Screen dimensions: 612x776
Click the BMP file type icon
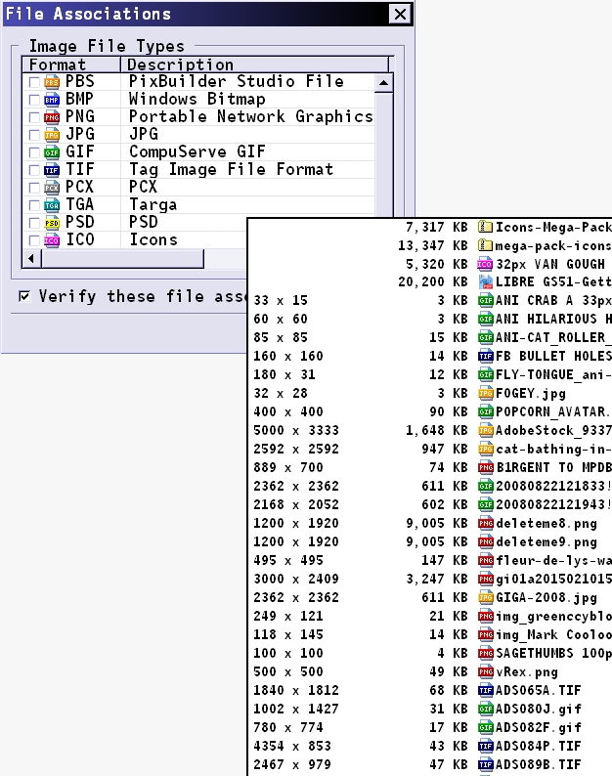point(52,100)
